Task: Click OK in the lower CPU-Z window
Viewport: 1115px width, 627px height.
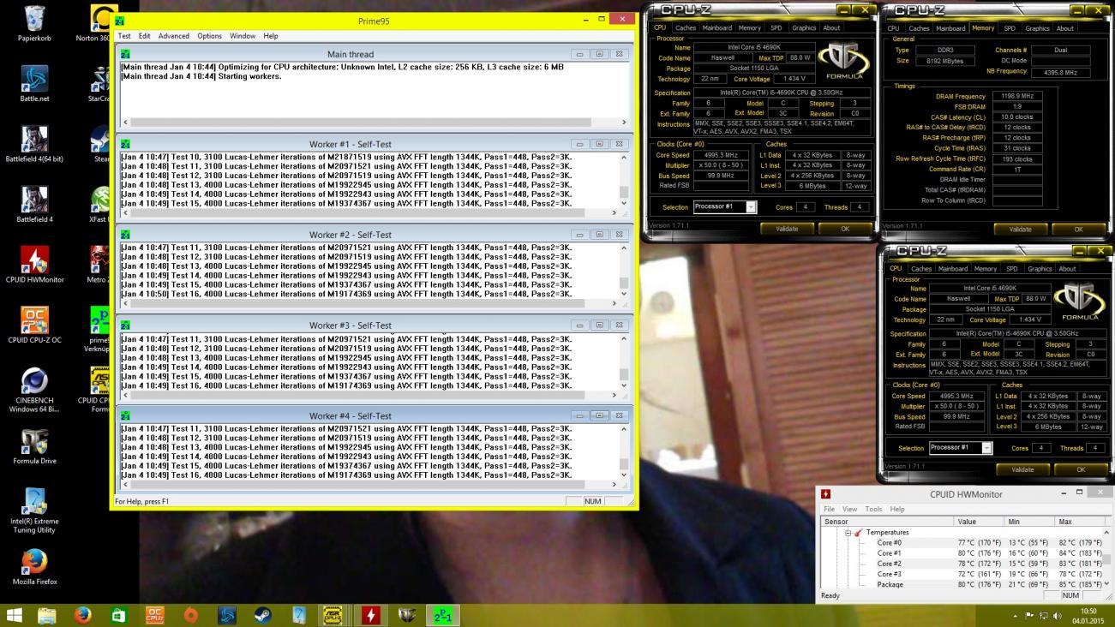Action: click(1081, 469)
